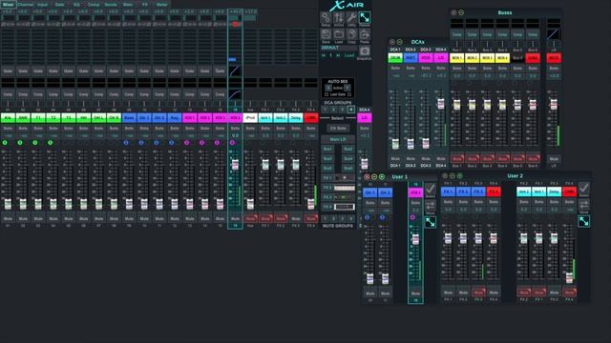
Task: Switch to the EQ tab
Action: pyautogui.click(x=76, y=4)
